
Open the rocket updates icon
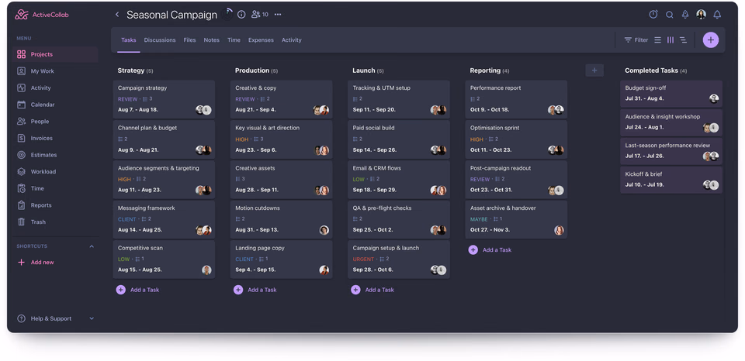685,15
